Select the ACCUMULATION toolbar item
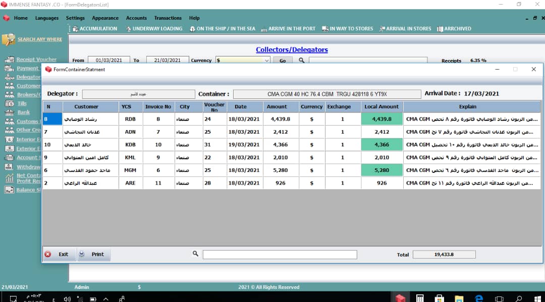The width and height of the screenshot is (545, 302). click(95, 29)
